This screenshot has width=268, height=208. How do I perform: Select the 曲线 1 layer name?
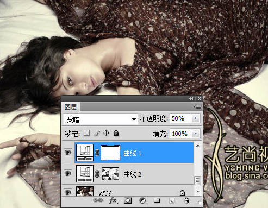click(x=132, y=153)
